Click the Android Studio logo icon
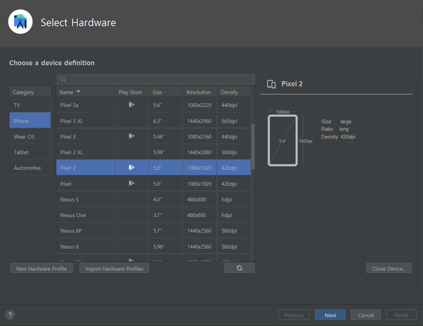 click(x=20, y=22)
